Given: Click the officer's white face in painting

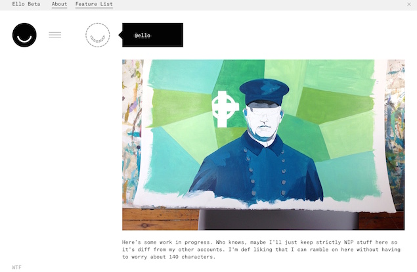Looking at the screenshot, I should 263,122.
